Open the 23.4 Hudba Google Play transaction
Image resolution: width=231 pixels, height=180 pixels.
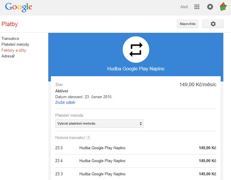[x=136, y=161]
